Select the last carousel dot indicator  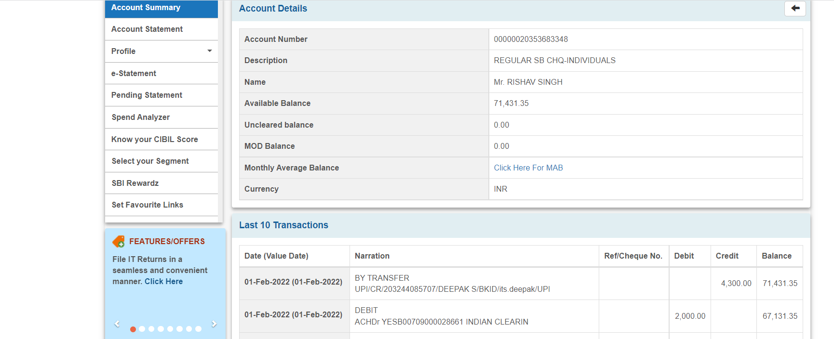(x=198, y=329)
